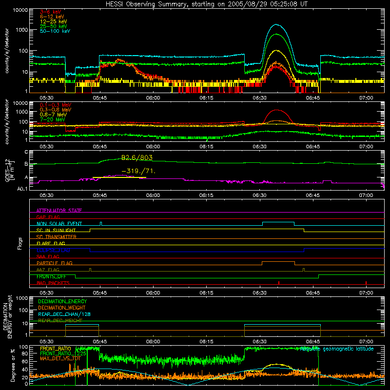390x390 pixels.
Task: Click the DECIMATION_WEIGHT legend label
Action: (x=62, y=308)
